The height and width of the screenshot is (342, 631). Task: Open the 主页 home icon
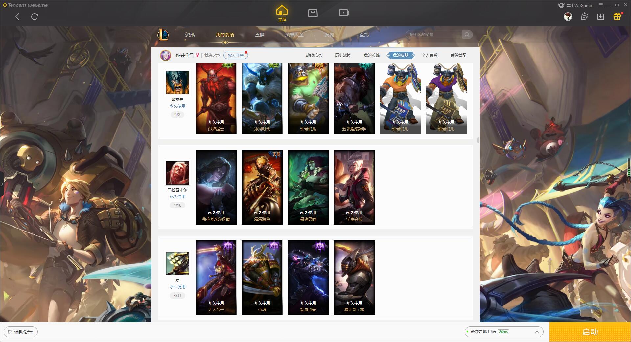[282, 13]
